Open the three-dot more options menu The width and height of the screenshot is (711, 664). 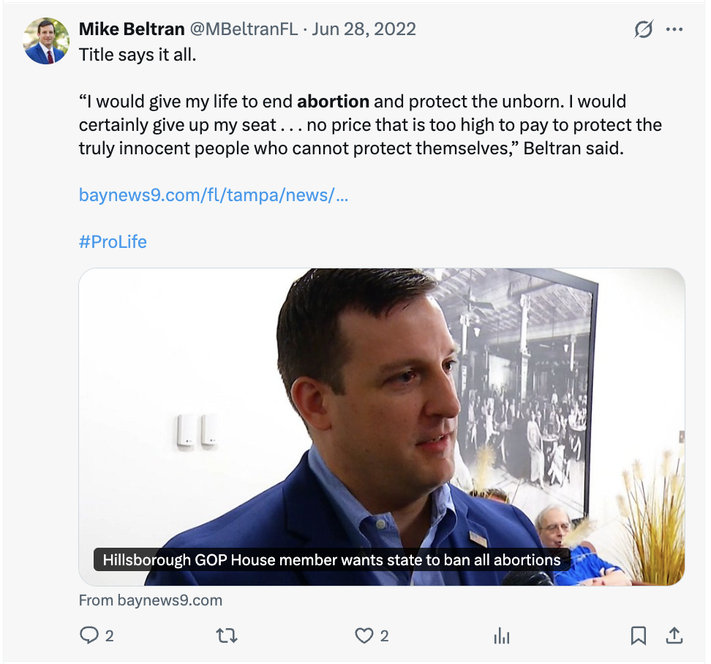coord(674,29)
